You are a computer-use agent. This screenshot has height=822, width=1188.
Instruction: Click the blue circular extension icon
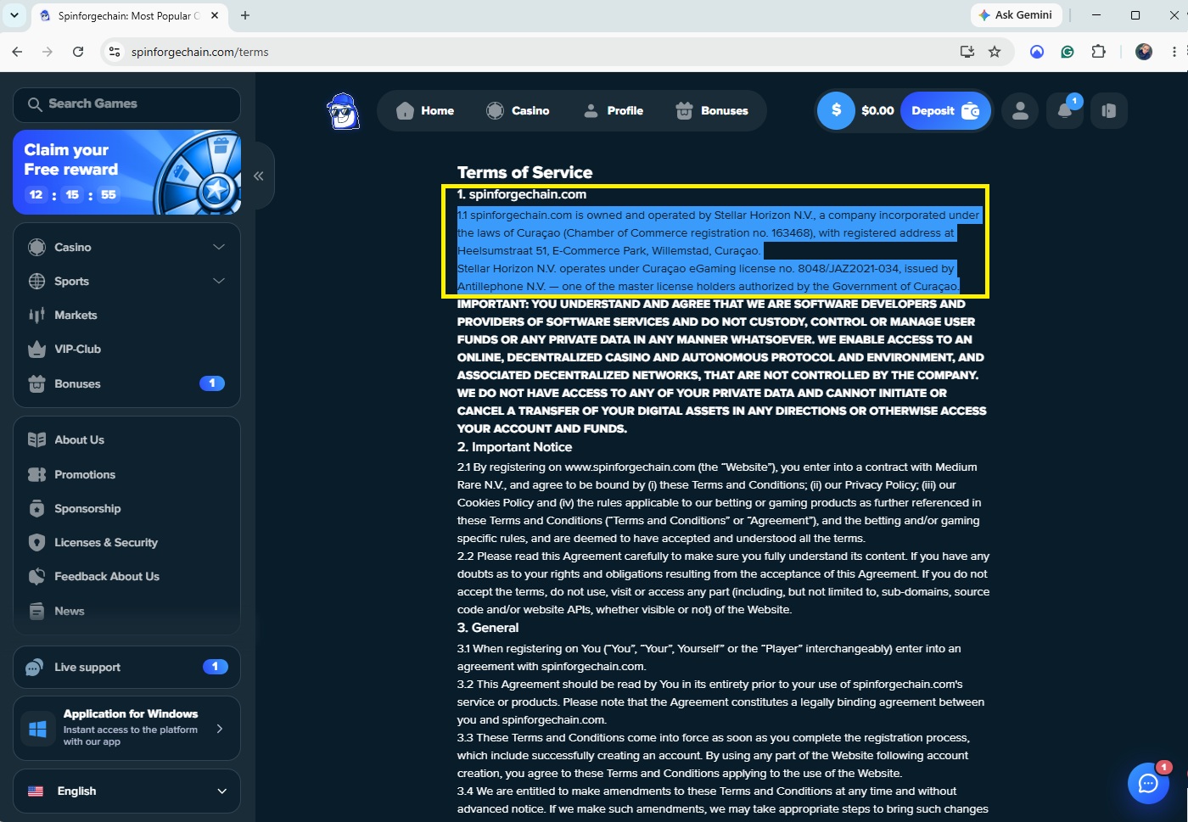(x=1037, y=52)
